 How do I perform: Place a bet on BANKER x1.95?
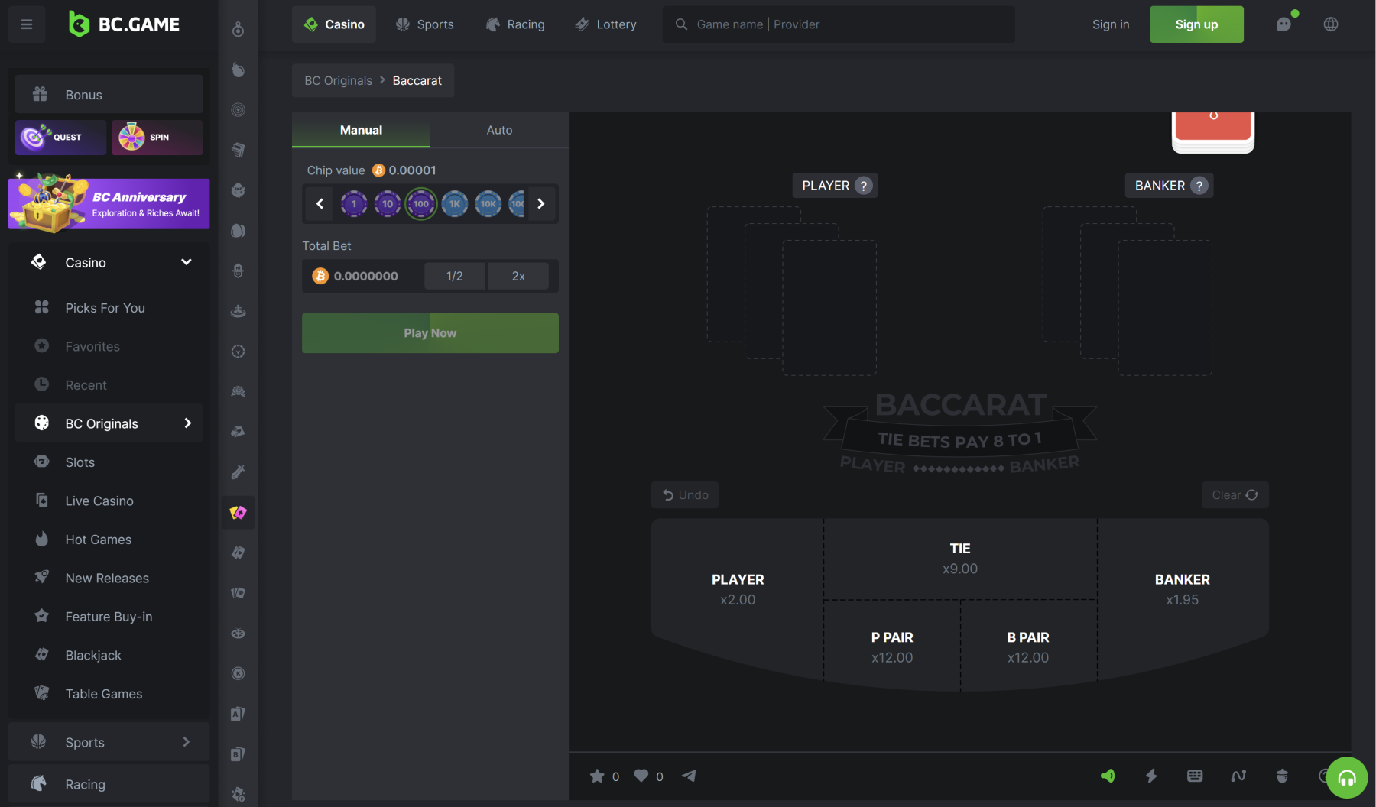[1183, 589]
